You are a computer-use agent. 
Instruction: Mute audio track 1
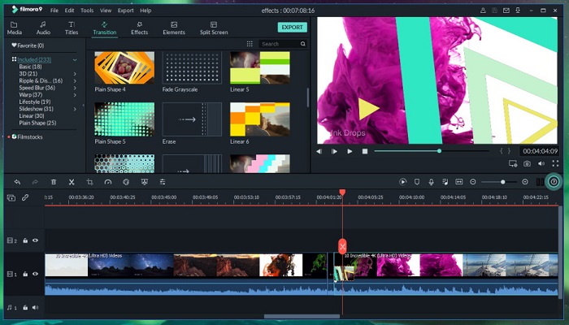coord(35,308)
